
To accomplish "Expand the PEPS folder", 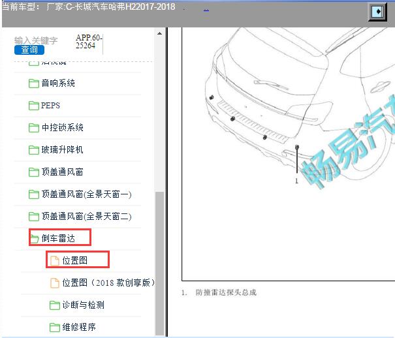I will pos(50,106).
